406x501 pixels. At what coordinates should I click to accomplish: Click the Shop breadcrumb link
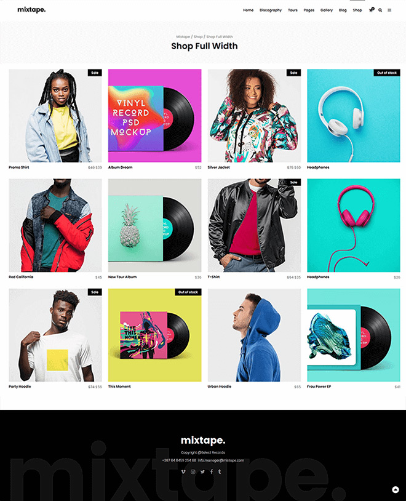(x=198, y=37)
